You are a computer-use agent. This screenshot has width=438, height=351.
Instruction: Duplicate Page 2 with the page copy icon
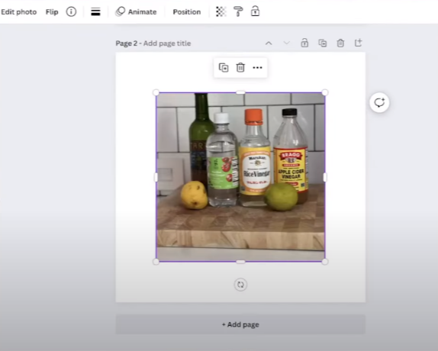coord(323,43)
